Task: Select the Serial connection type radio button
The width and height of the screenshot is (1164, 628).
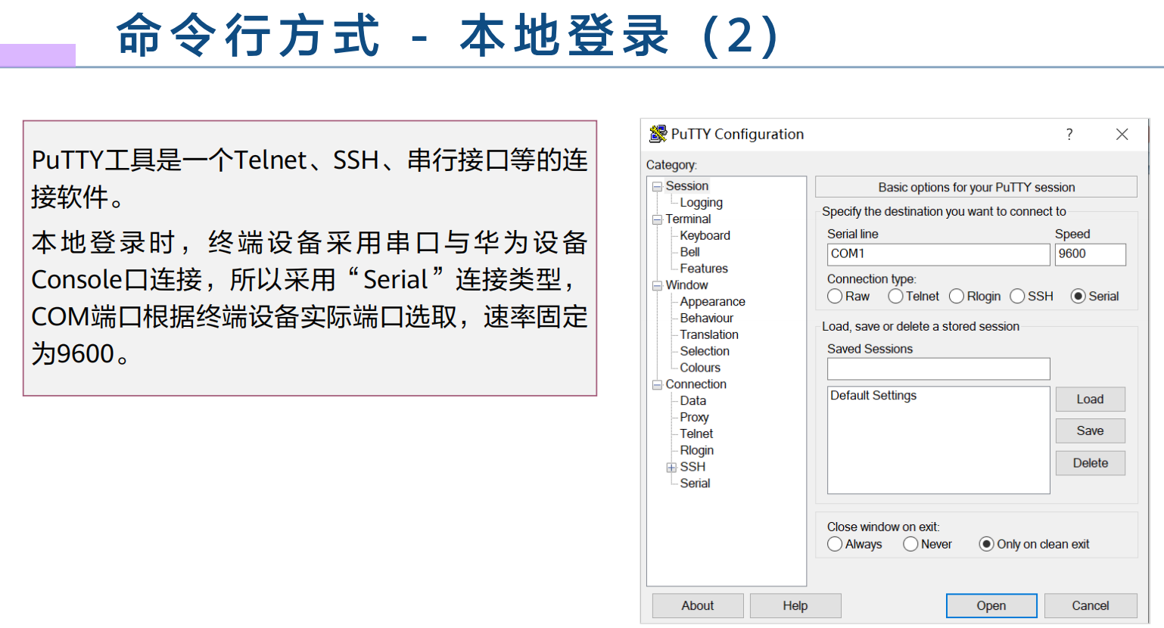Action: 1078,296
